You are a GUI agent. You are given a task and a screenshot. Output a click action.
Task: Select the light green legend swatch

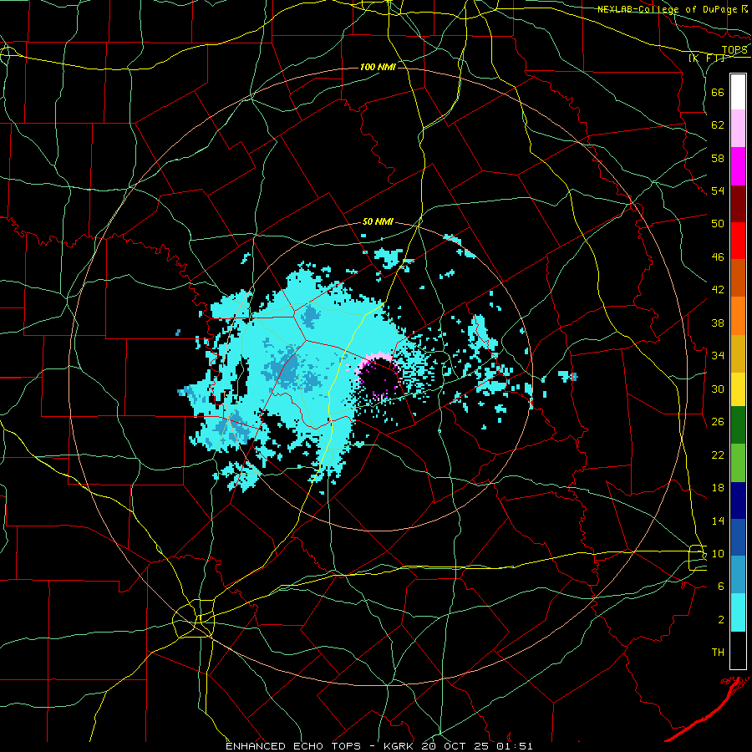(738, 462)
